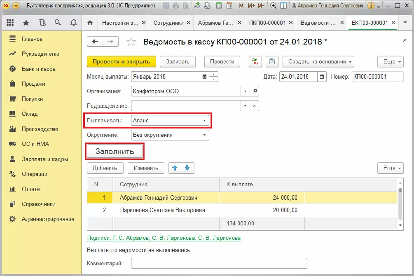
Task: Click the Номер field КП00-000001
Action: pyautogui.click(x=377, y=76)
